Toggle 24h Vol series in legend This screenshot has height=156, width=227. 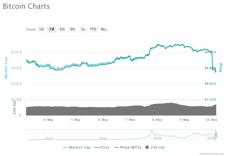(x=155, y=147)
